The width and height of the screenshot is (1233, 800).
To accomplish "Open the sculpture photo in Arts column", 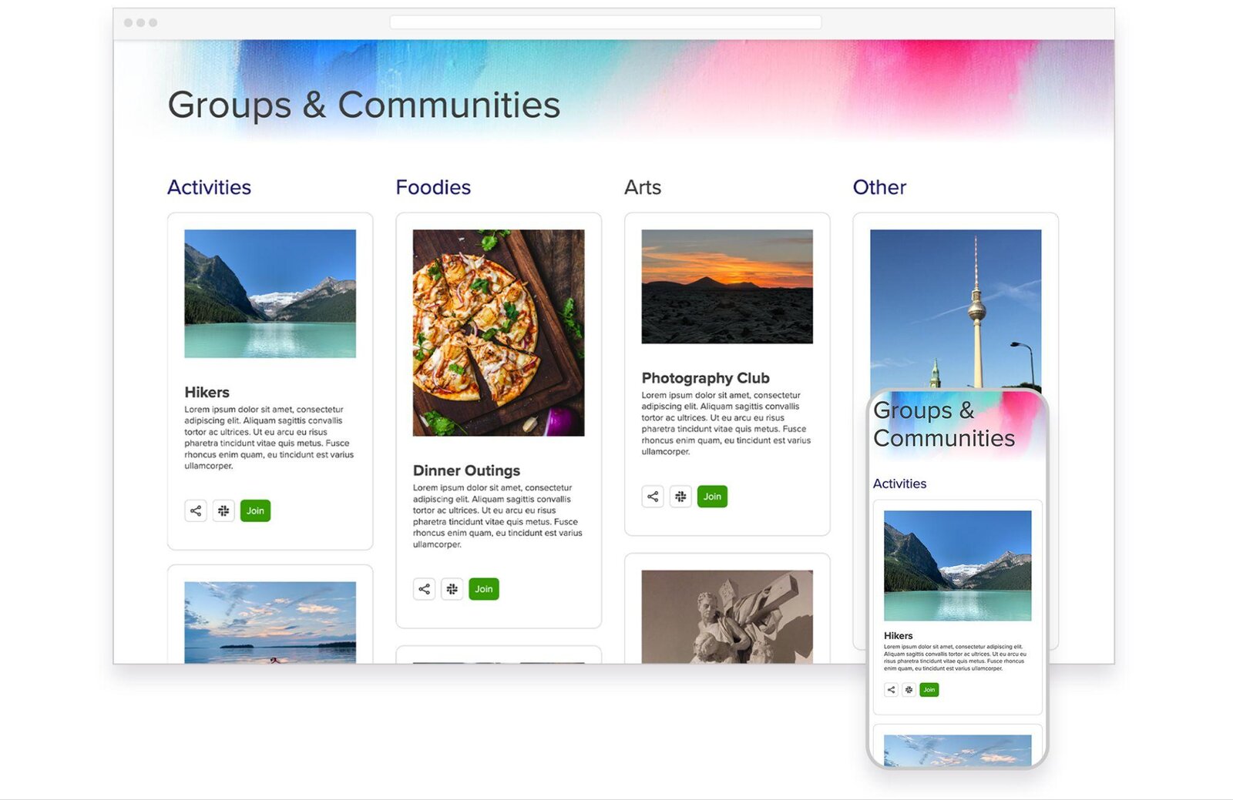I will pyautogui.click(x=727, y=617).
